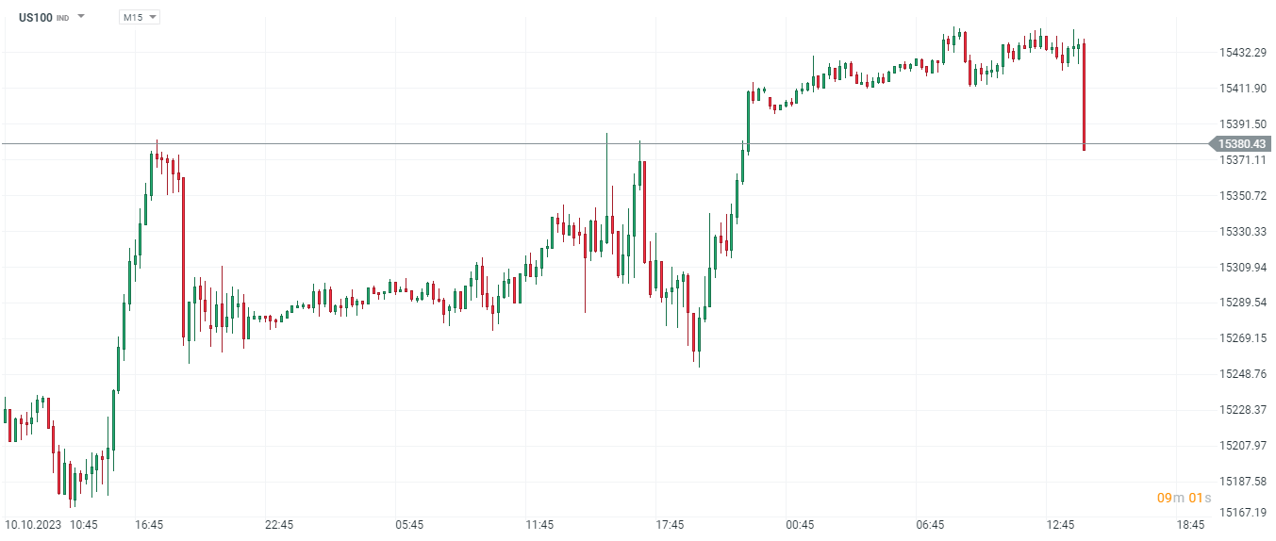This screenshot has height=541, width=1276.
Task: Click the 15432.29 price axis label
Action: (1240, 53)
